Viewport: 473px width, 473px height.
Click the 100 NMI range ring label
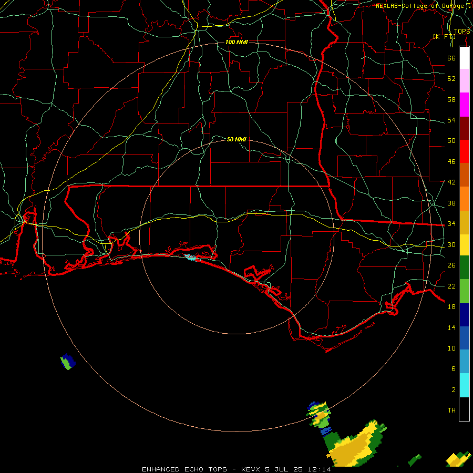tap(236, 42)
